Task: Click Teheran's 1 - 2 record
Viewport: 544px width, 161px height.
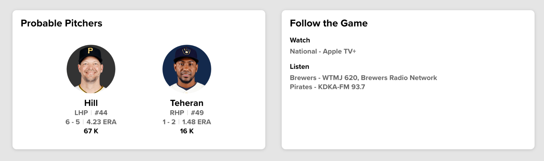Action: (169, 122)
